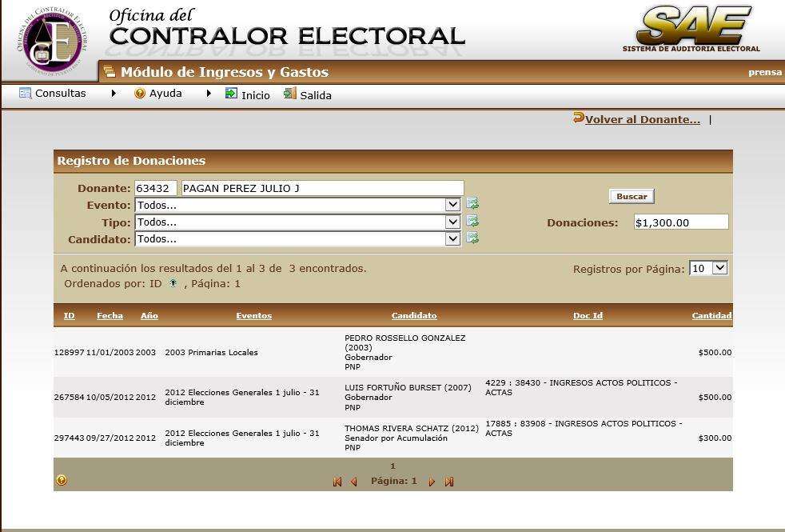Image resolution: width=785 pixels, height=532 pixels.
Task: Click the refresh icon beside Evento dropdown
Action: (472, 205)
